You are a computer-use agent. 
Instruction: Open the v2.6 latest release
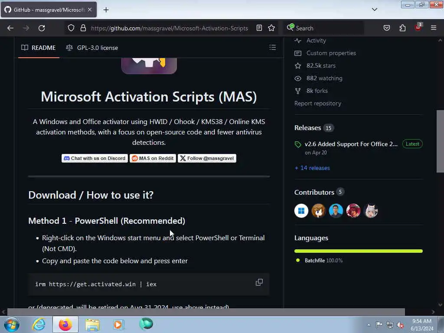click(x=351, y=144)
